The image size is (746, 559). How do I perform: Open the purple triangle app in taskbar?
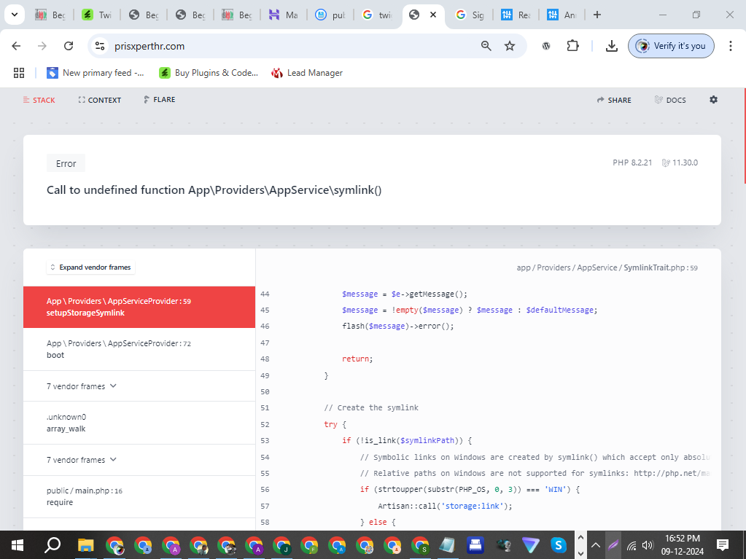tap(530, 544)
